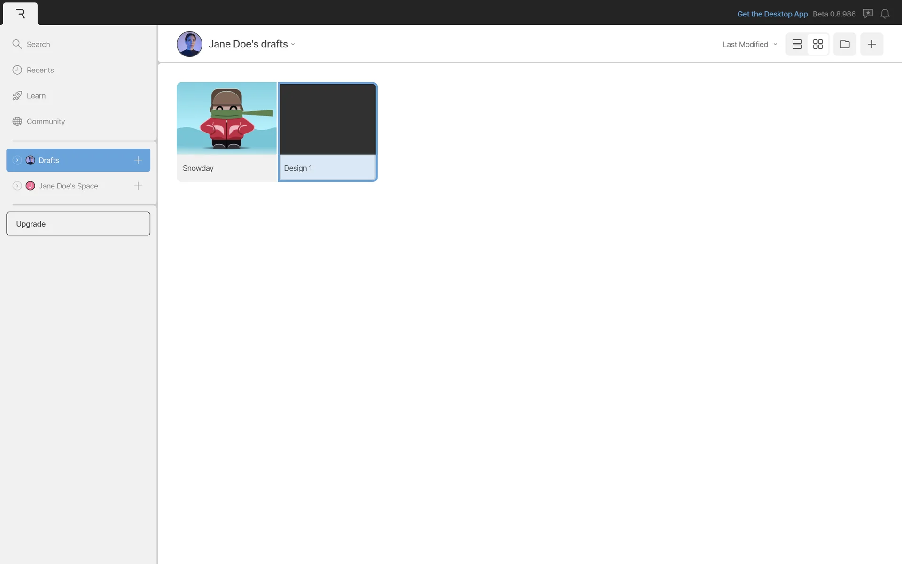Switch to grid view layout
Screen dimensions: 902x564
tap(818, 44)
